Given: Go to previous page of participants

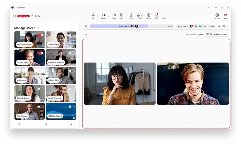Looking at the screenshot, I should pos(19,124).
